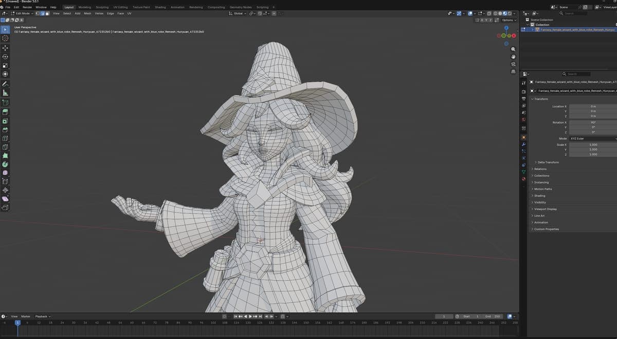Switch to the Shading workspace tab

(x=160, y=7)
